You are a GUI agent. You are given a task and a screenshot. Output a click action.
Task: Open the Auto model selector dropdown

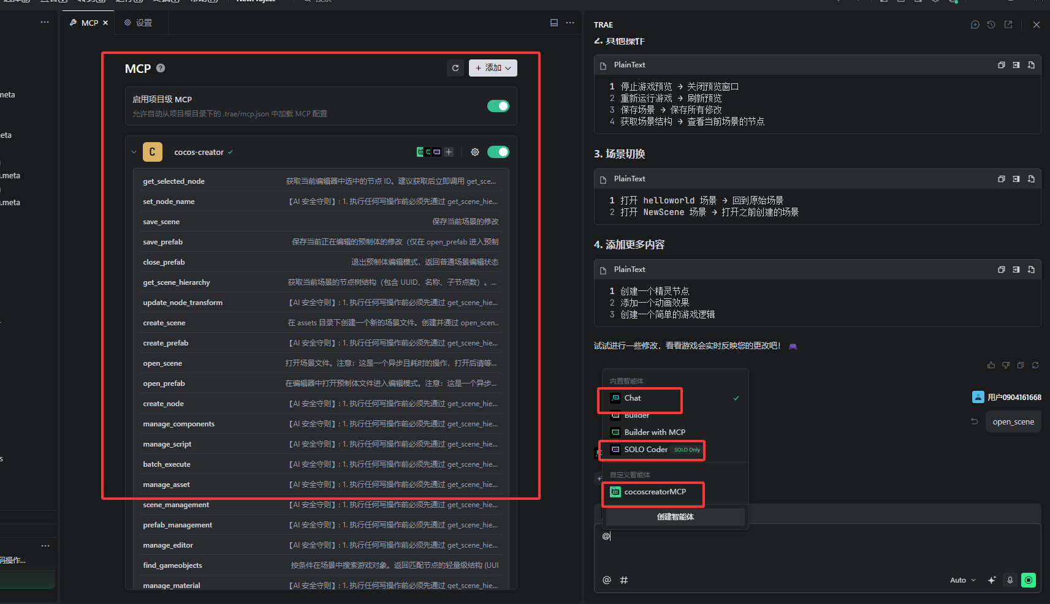pyautogui.click(x=963, y=580)
